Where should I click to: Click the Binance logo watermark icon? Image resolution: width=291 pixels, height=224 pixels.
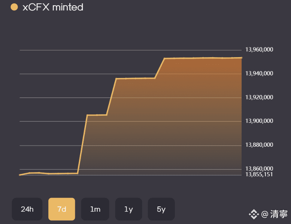pyautogui.click(x=254, y=214)
